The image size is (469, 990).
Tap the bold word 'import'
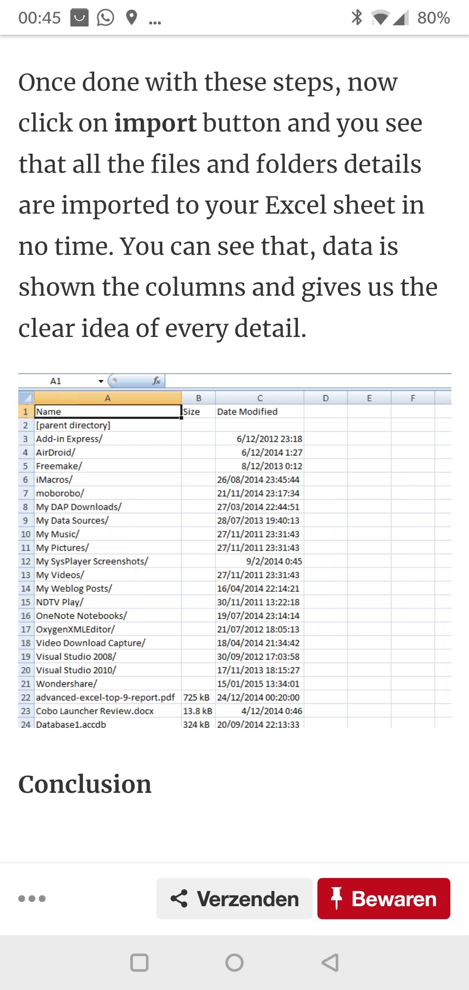point(155,123)
